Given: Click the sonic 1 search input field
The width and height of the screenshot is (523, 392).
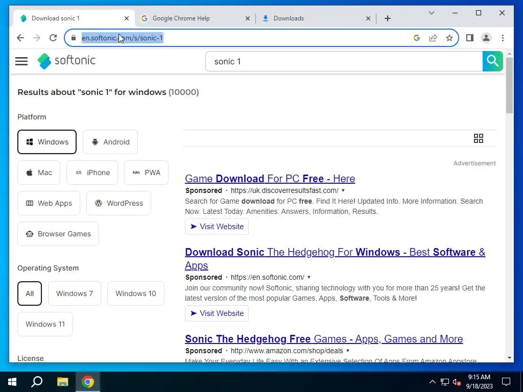Looking at the screenshot, I should 344,61.
